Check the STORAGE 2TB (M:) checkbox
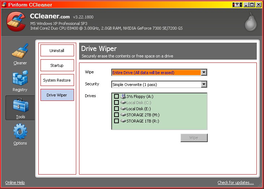Screen dimensions: 264x189 [x=116, y=115]
